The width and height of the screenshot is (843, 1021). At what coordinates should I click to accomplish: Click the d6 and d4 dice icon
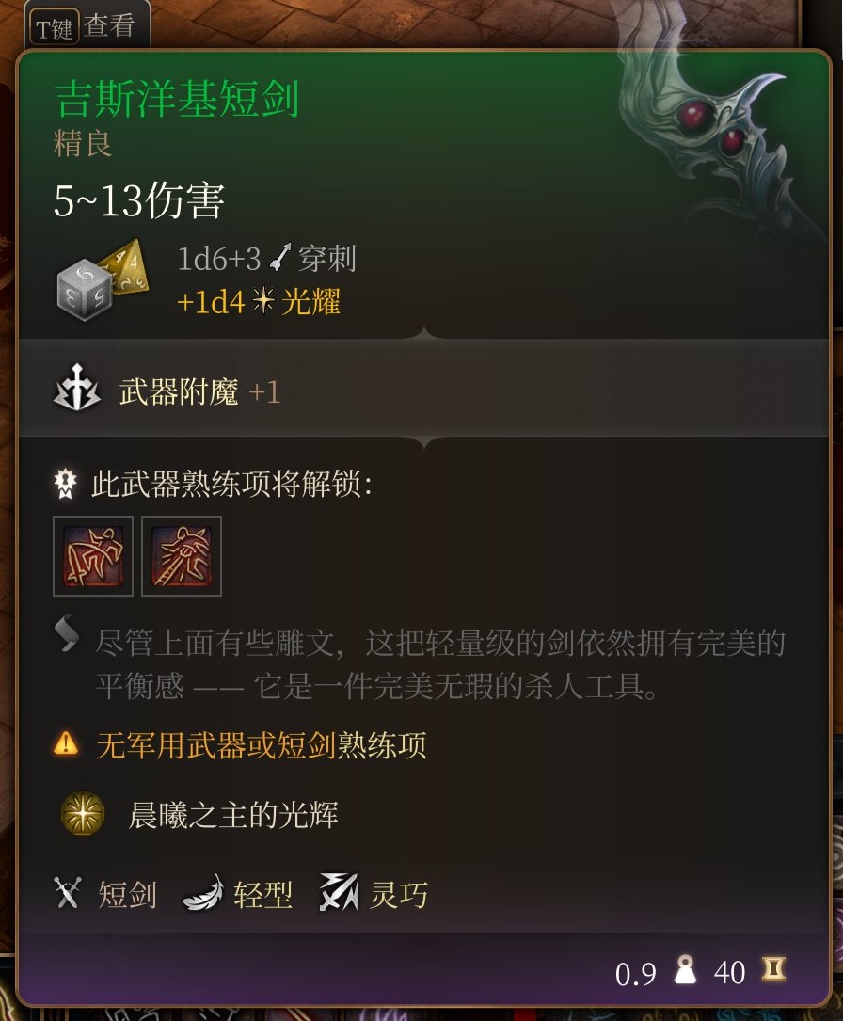(103, 280)
